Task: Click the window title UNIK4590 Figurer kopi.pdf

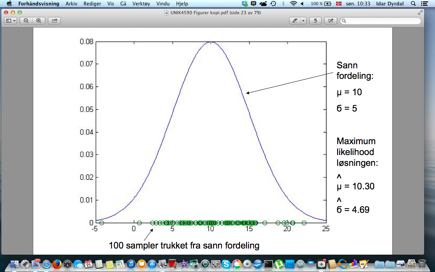Action: coord(215,13)
